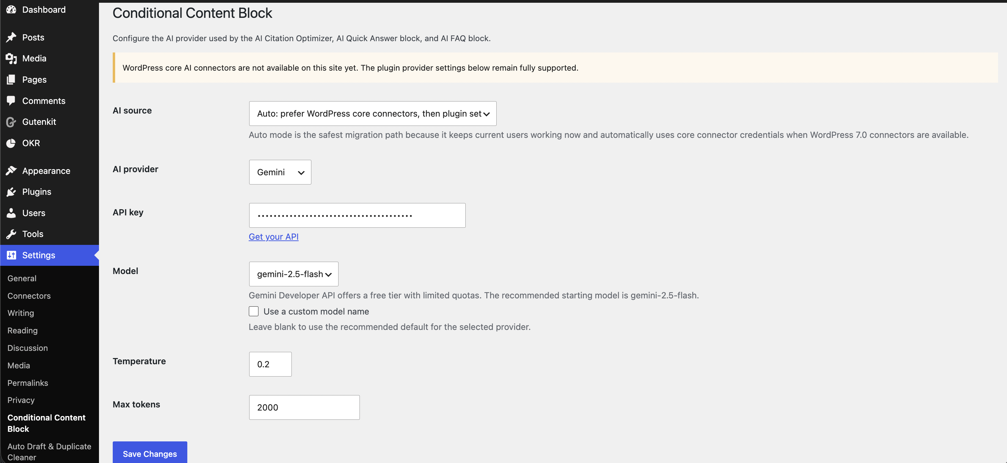Click the Model field label
1007x463 pixels.
[125, 271]
